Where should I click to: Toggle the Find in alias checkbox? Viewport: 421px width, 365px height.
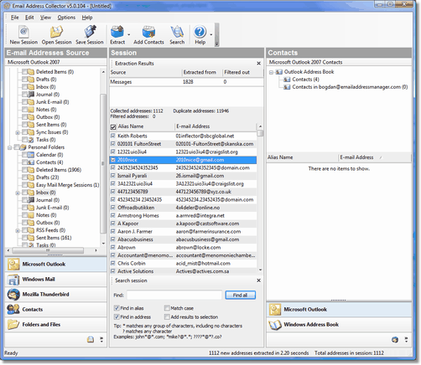coord(117,308)
